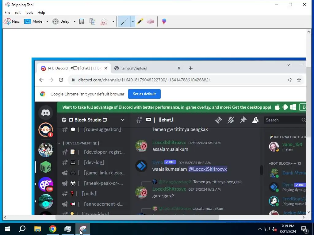Screen dimensions: 314x235
Task: Open the Tools menu
Action: click(29, 12)
